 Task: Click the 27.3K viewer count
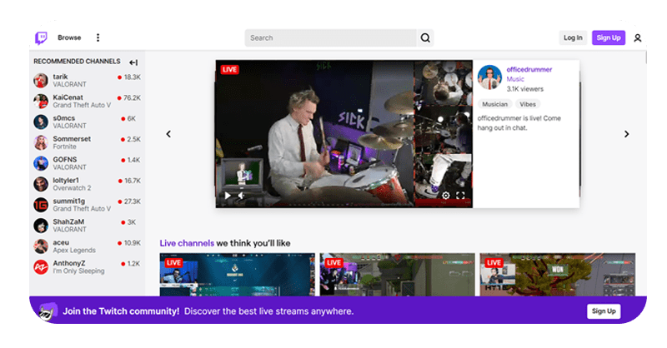(x=132, y=201)
